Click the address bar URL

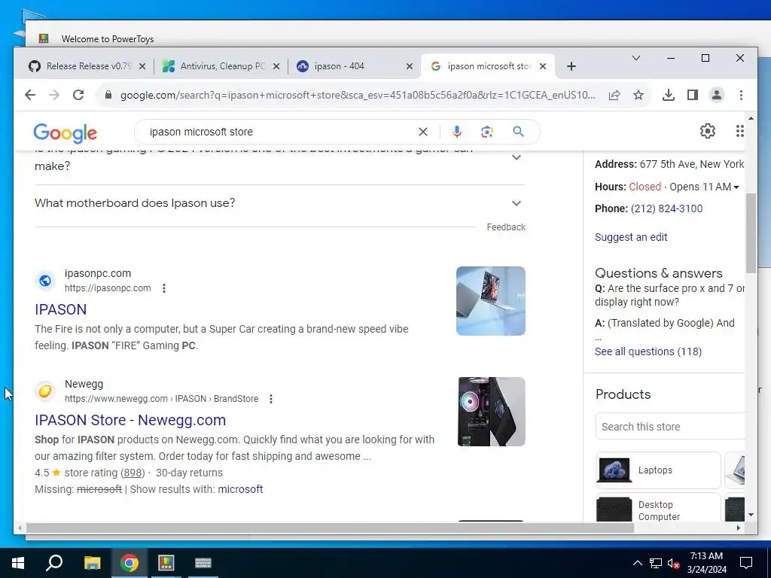(358, 95)
